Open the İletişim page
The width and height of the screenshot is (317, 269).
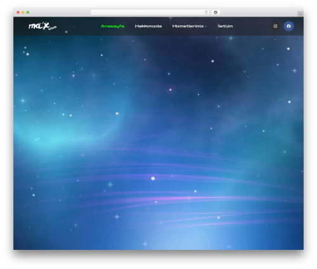pos(225,26)
